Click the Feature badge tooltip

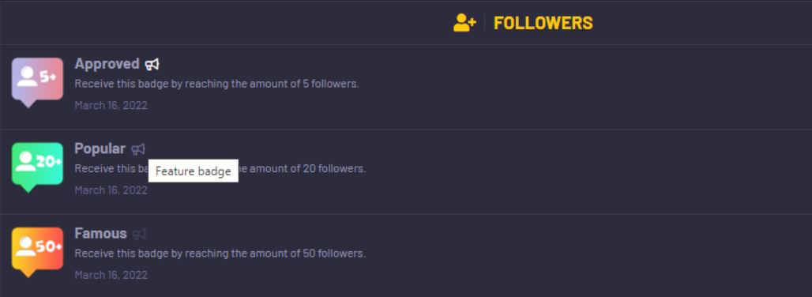[x=194, y=171]
